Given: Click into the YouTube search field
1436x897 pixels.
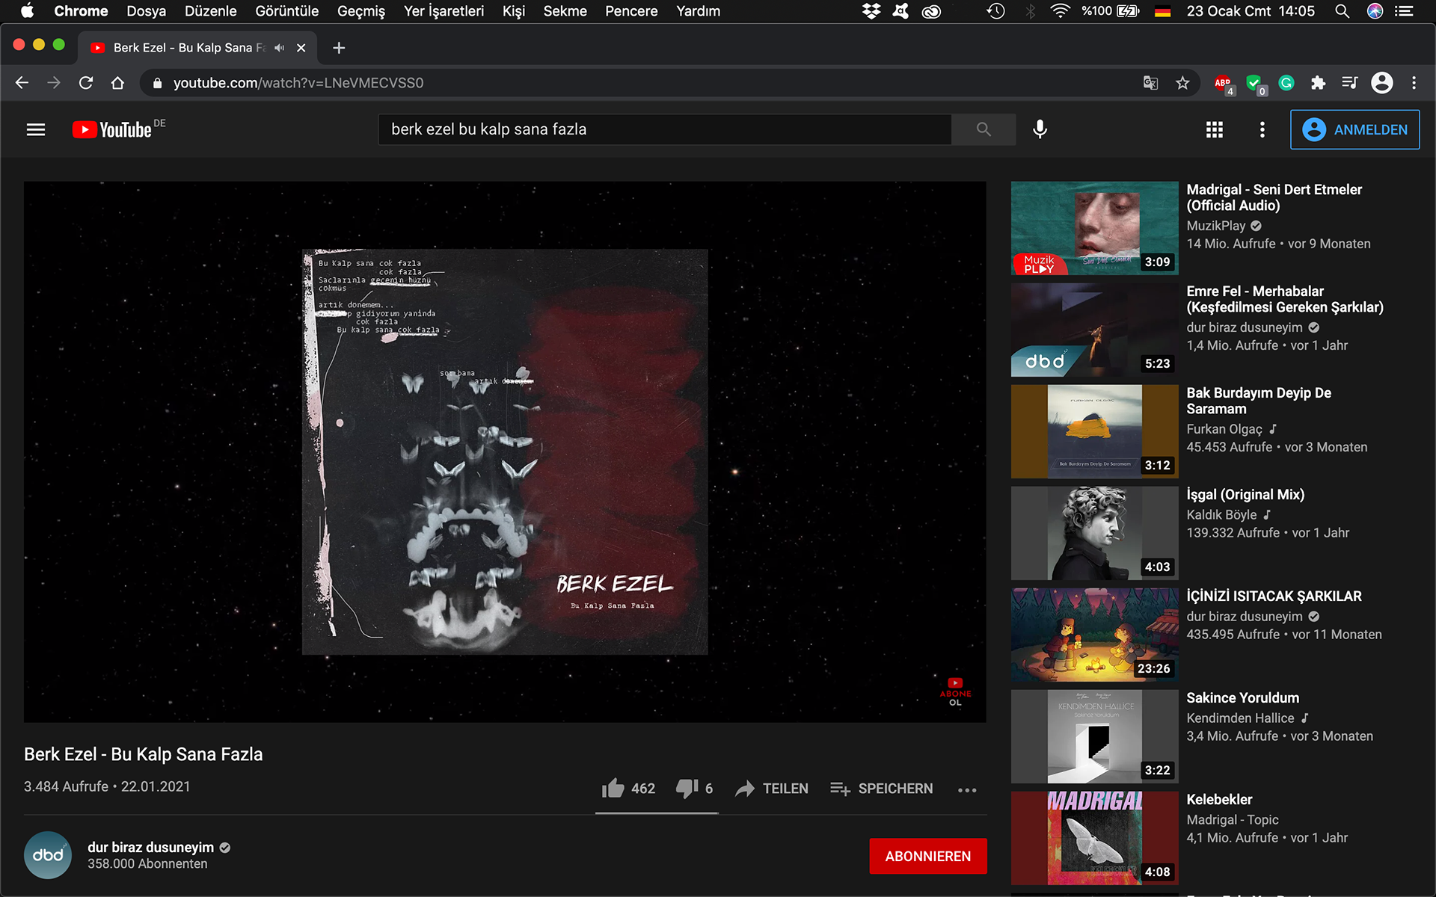Looking at the screenshot, I should 664,129.
